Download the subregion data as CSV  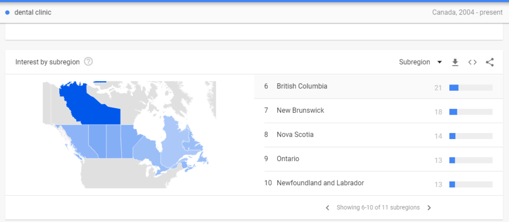[x=455, y=62]
